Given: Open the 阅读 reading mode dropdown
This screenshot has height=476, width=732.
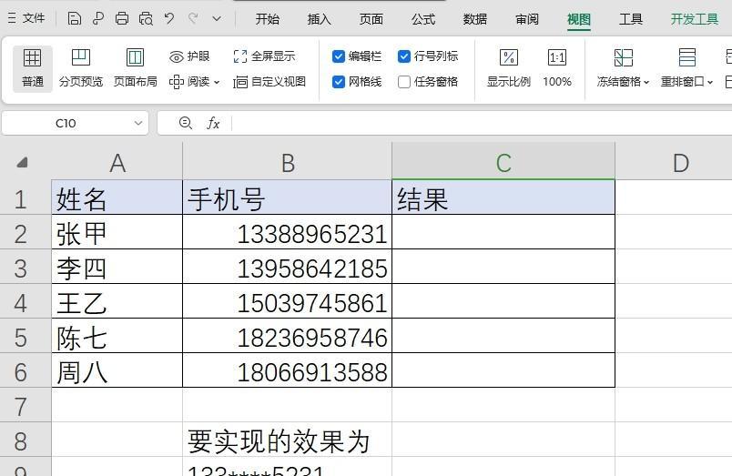Looking at the screenshot, I should coord(194,82).
